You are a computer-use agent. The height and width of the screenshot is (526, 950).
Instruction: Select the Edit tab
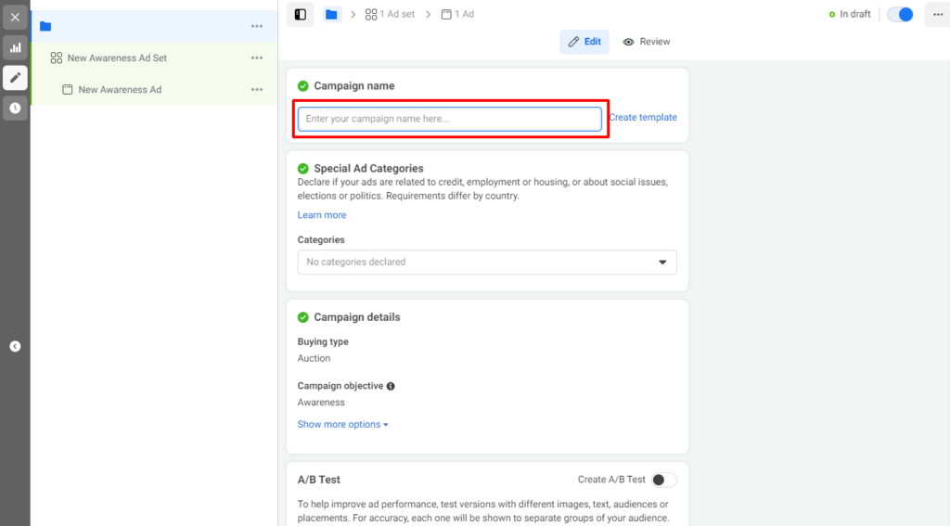(584, 42)
